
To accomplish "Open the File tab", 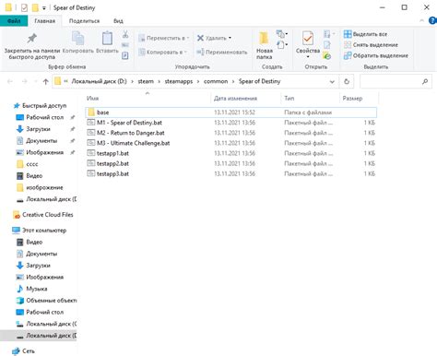I will point(14,21).
